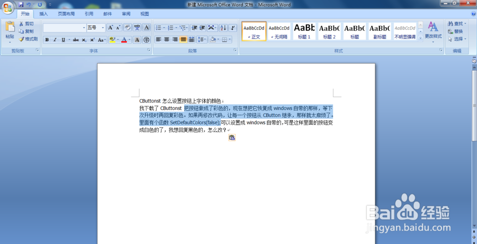477x244 pixels.
Task: Expand Customize Quick Access Toolbar arrow
Action: [x=50, y=5]
